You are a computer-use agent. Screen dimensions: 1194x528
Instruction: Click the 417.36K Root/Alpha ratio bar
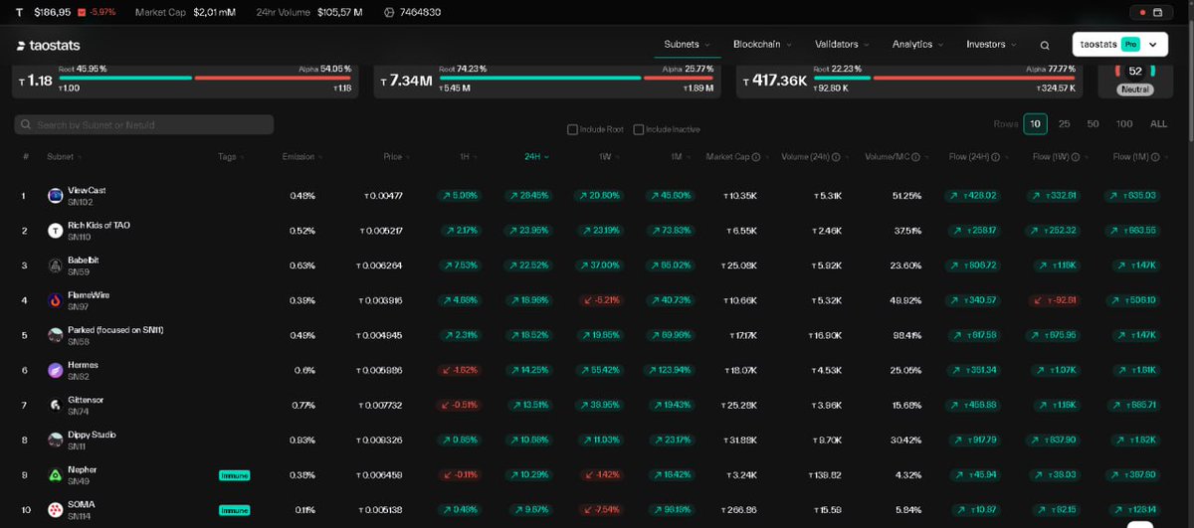pos(944,78)
